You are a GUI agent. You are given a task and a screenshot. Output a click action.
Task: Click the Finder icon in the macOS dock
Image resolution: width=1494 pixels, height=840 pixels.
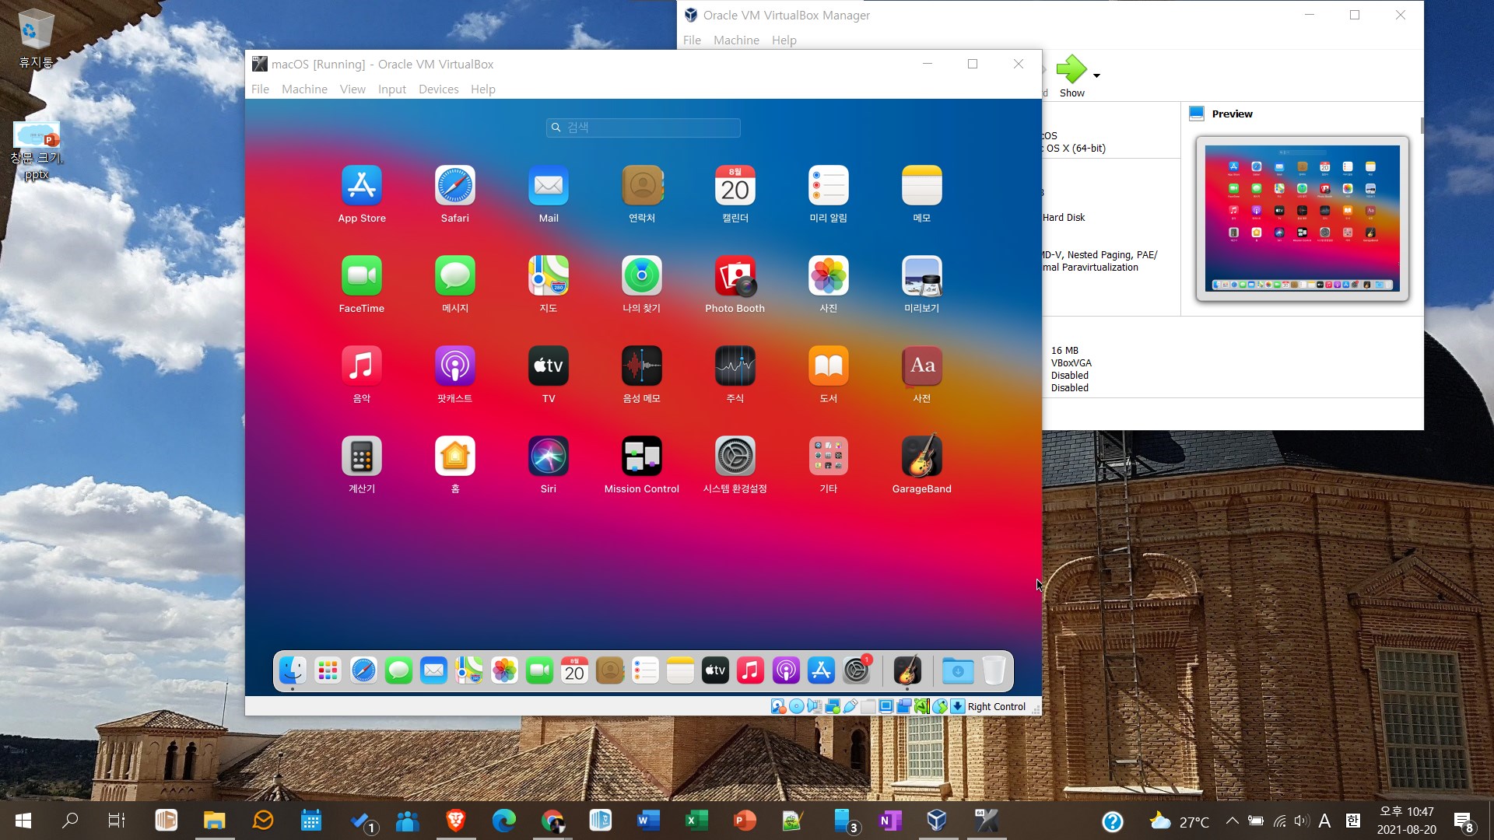pyautogui.click(x=293, y=670)
